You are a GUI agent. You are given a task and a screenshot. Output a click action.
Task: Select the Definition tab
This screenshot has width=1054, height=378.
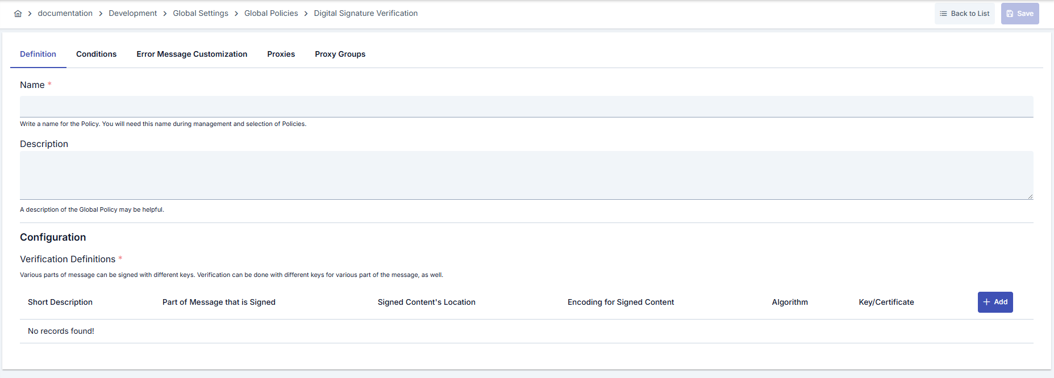38,54
